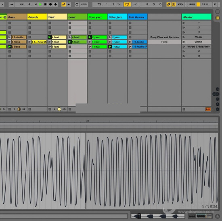This screenshot has height=221, width=222.
Task: Launch the 4 load clip in Wail track
Action: [x=50, y=37]
